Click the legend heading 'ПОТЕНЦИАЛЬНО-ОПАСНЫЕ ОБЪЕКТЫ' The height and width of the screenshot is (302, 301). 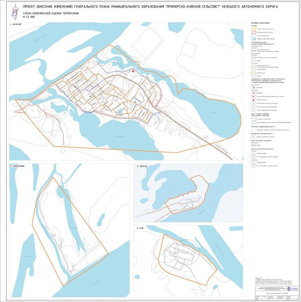(x=261, y=134)
